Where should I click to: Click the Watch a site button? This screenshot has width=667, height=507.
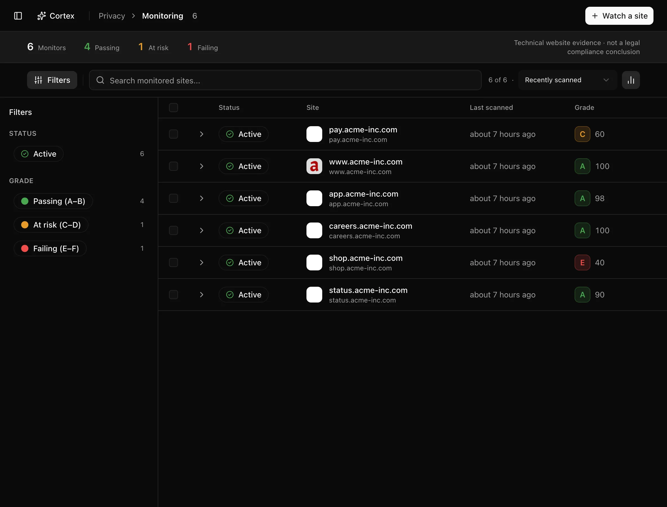click(619, 16)
